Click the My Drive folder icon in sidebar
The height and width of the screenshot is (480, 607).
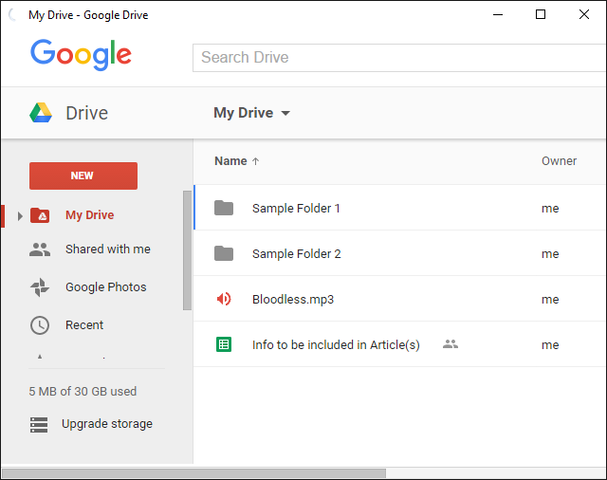point(40,215)
